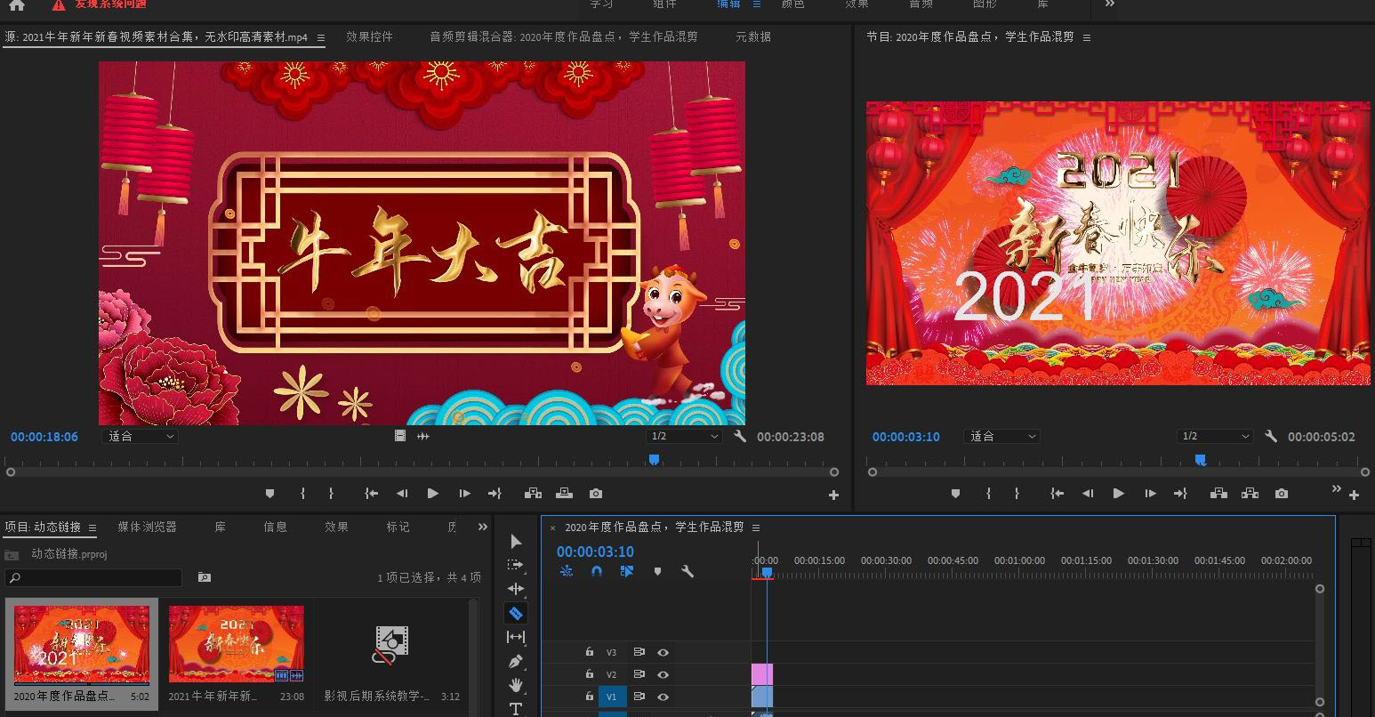Toggle track lock for V2
Screen dimensions: 1375x717
coord(589,674)
